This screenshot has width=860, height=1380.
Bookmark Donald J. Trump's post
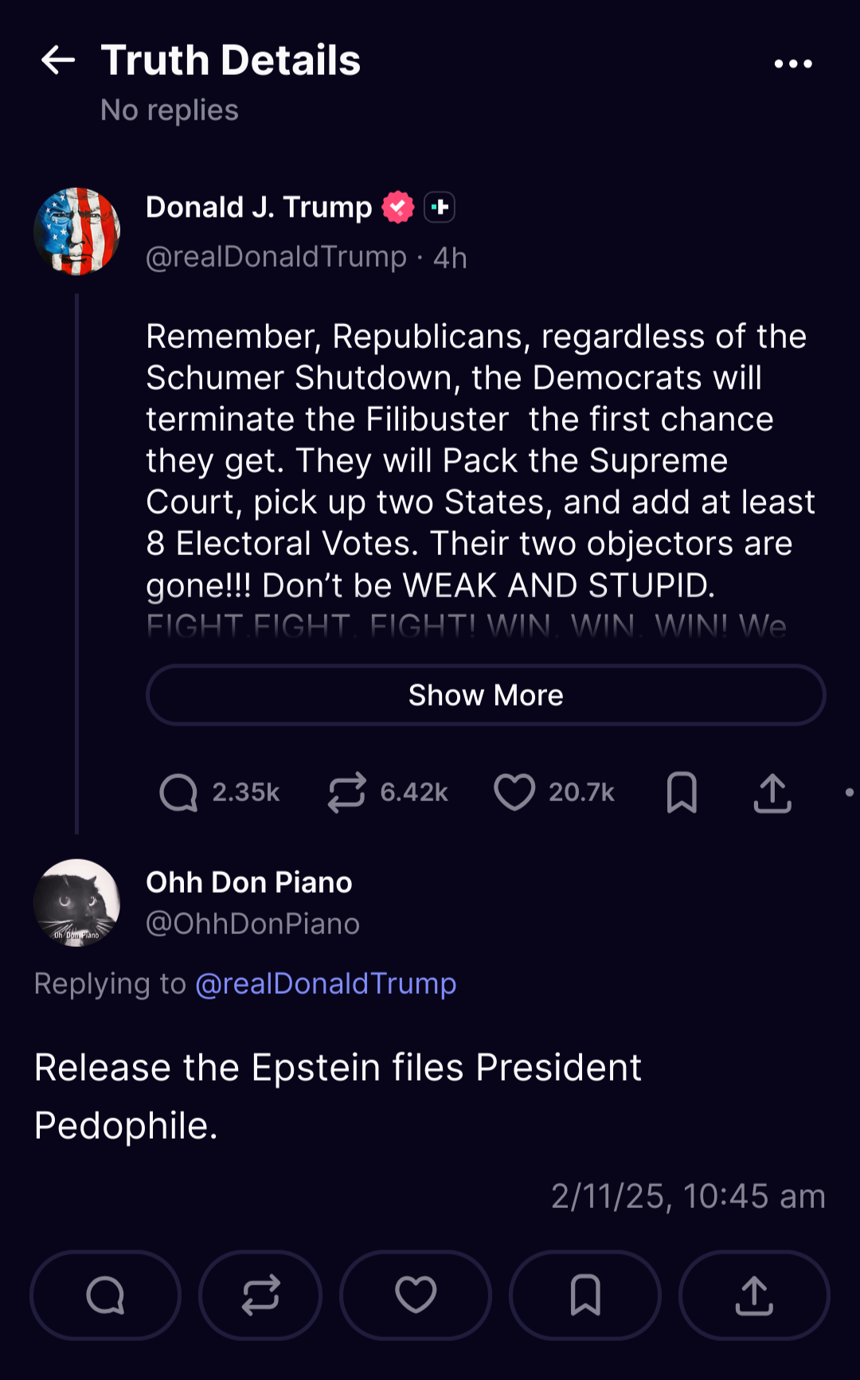click(x=682, y=792)
